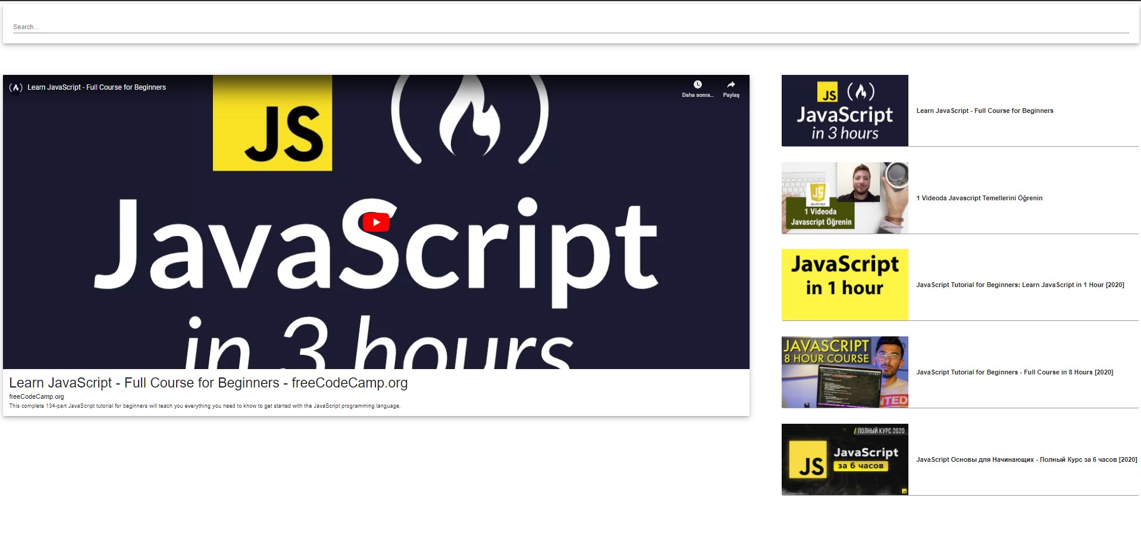Click the share arrow icon (Paylaş)
1141x545 pixels.
pos(731,85)
